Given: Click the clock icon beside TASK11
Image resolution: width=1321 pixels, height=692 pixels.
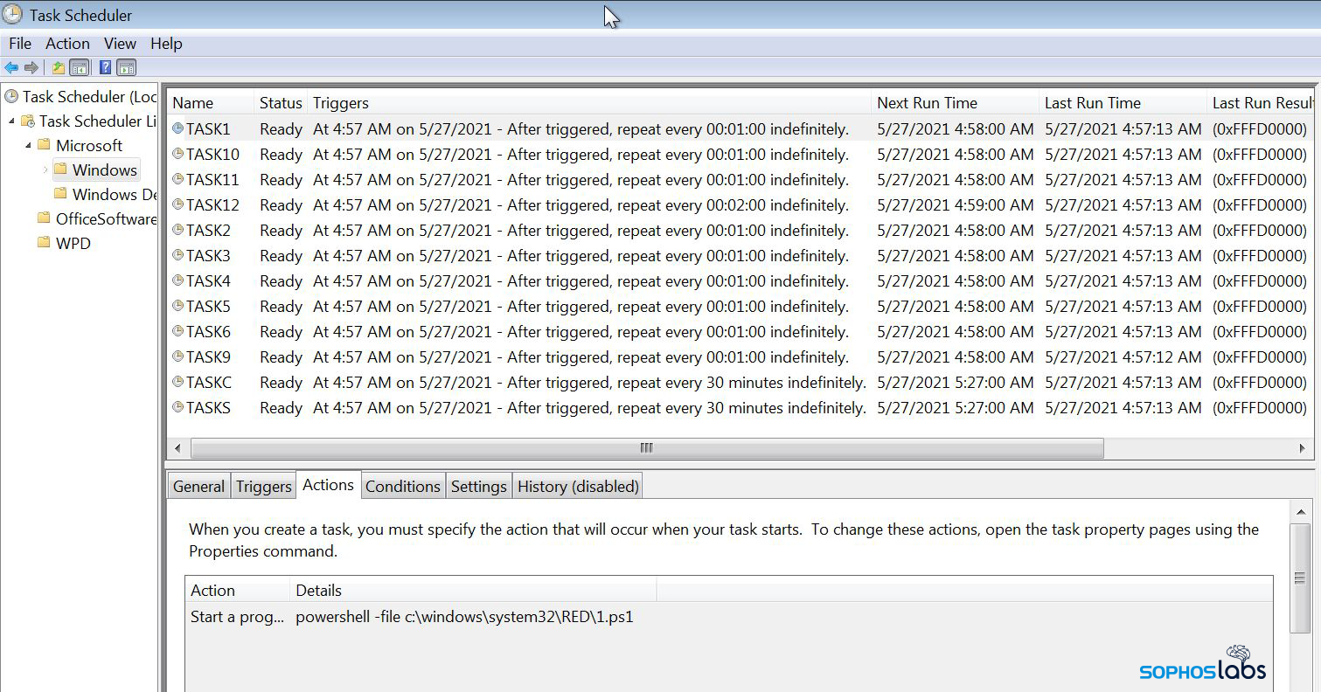Looking at the screenshot, I should coord(178,179).
